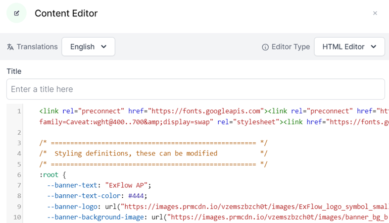The height and width of the screenshot is (223, 389).
Task: Focus the 'Enter a title here' field
Action: point(195,89)
